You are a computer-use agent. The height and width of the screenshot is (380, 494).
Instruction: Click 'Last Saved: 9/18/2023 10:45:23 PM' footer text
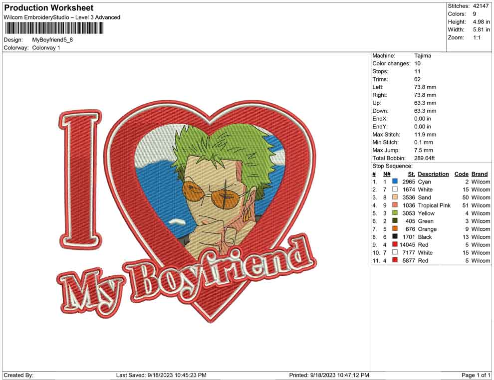click(x=161, y=375)
